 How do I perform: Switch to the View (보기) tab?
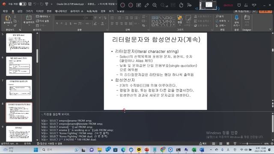click(x=111, y=11)
